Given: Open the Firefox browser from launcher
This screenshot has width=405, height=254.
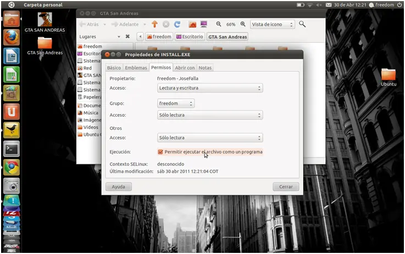Looking at the screenshot, I should [12, 37].
